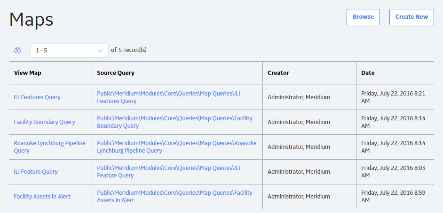The height and width of the screenshot is (213, 443).
Task: Open source query path for Facility Boundary Query
Action: click(x=174, y=122)
